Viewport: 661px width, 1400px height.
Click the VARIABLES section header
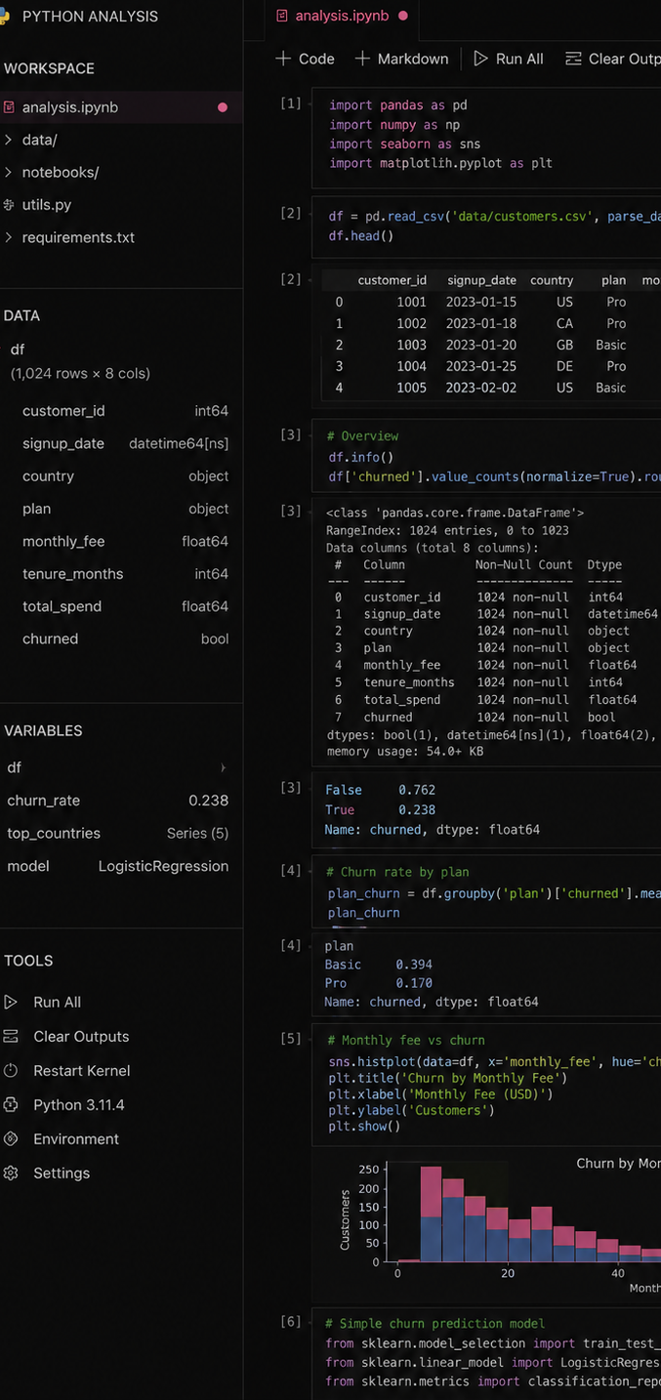point(43,730)
